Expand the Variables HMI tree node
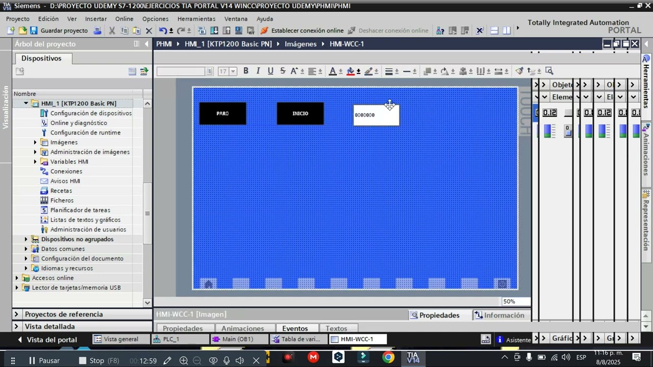 35,162
